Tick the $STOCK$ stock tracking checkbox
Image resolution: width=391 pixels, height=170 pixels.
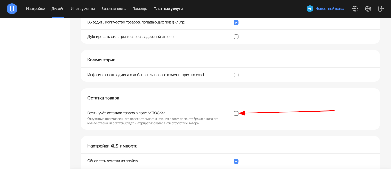[236, 113]
